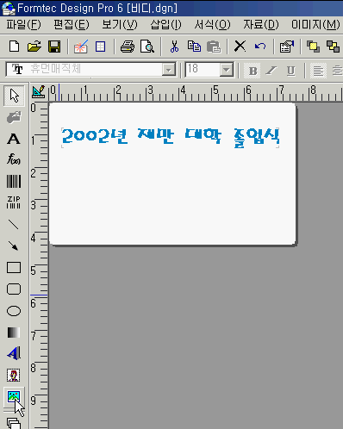The height and width of the screenshot is (429, 343).
Task: Select the rounded rectangle tool
Action: [x=14, y=289]
